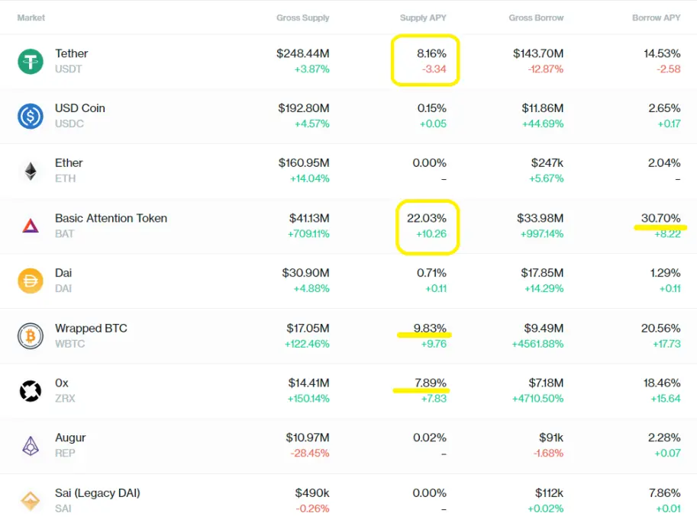The image size is (697, 526).
Task: Click 0x supply APY 7.89%
Action: tap(431, 383)
